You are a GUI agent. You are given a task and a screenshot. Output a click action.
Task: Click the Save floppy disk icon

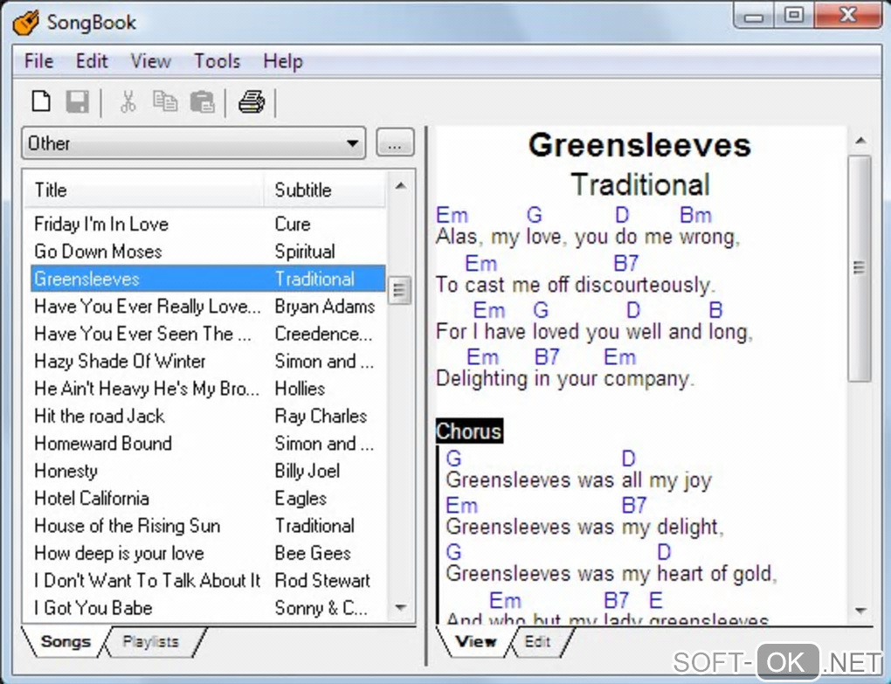[x=77, y=102]
